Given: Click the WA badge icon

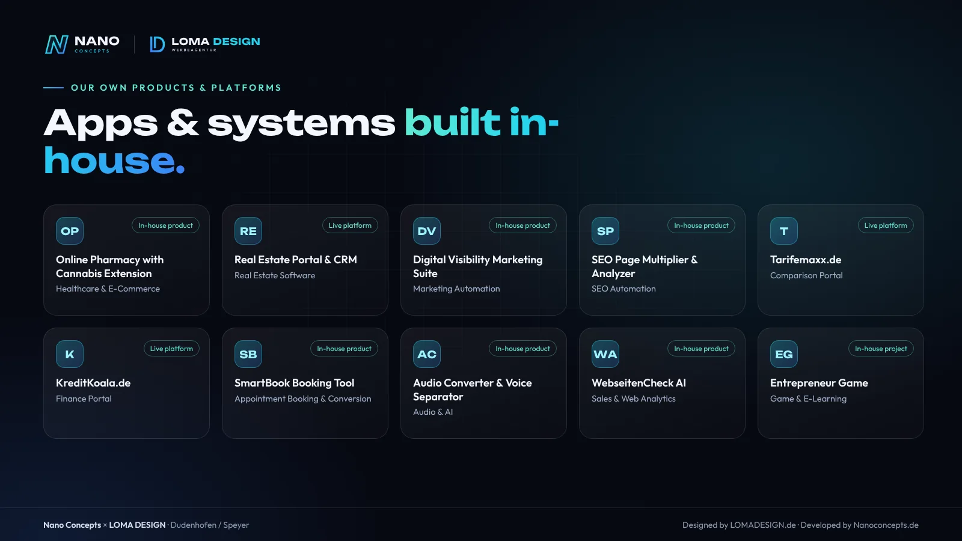Looking at the screenshot, I should (x=605, y=354).
